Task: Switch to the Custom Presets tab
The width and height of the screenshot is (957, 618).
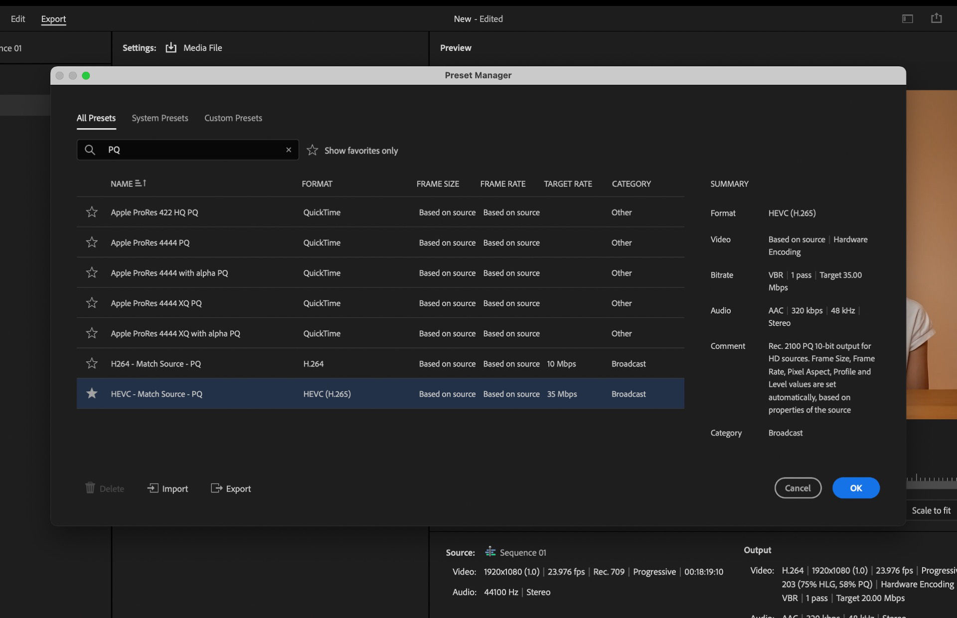Action: 233,118
